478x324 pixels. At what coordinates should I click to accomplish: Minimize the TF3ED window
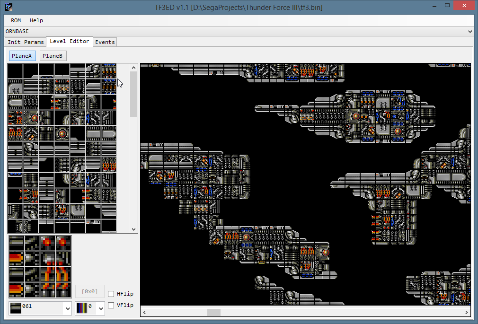(434, 6)
